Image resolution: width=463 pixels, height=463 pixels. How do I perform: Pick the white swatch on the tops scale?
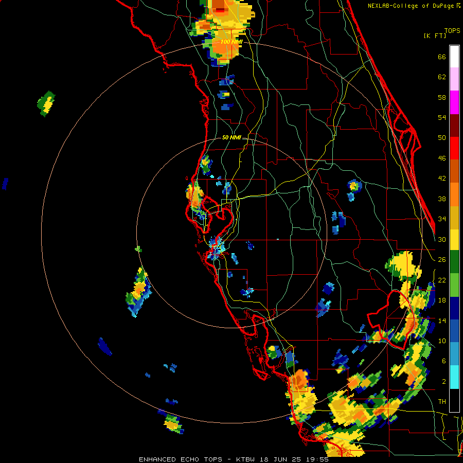(454, 57)
